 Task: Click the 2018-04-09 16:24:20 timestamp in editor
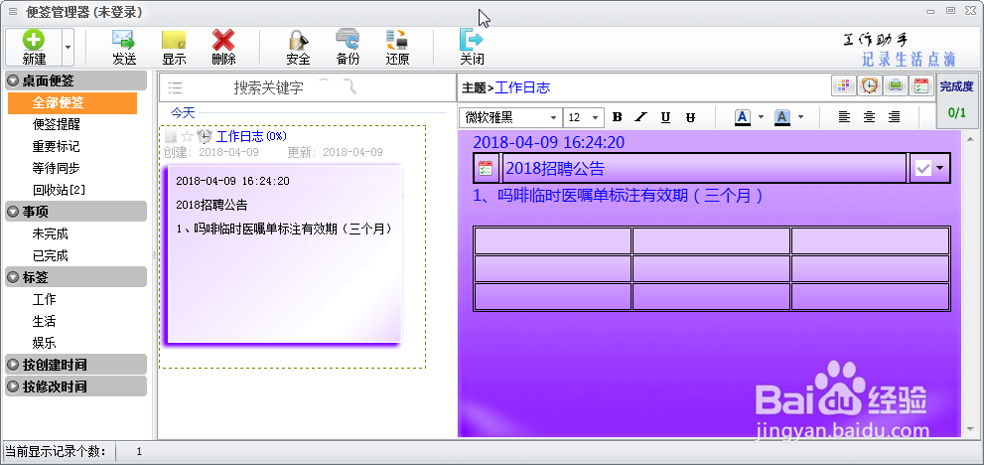548,143
